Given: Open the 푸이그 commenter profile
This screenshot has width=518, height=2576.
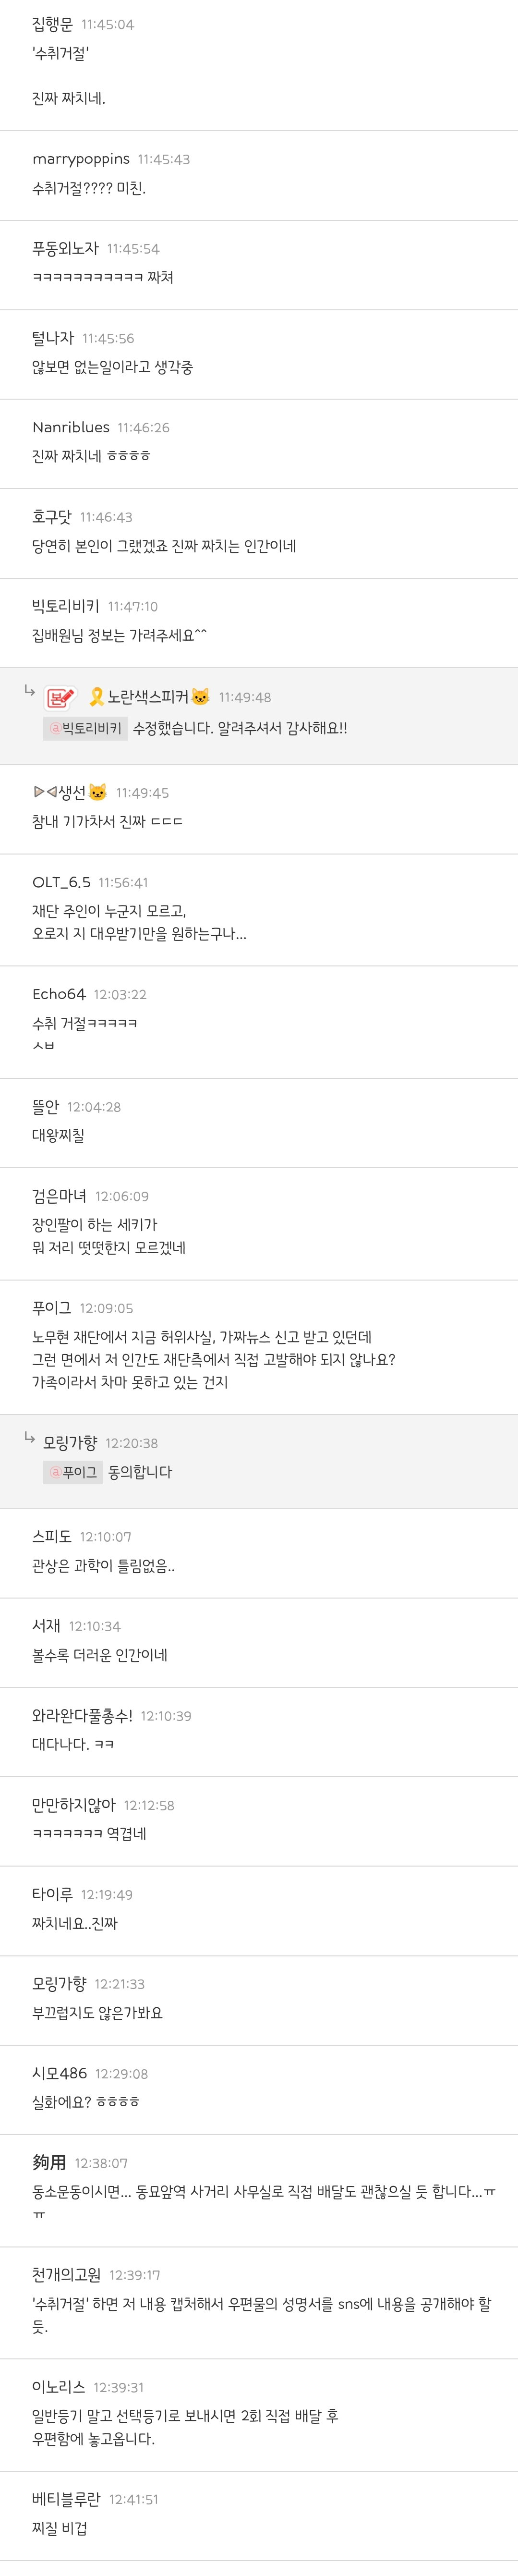Looking at the screenshot, I should [52, 1308].
